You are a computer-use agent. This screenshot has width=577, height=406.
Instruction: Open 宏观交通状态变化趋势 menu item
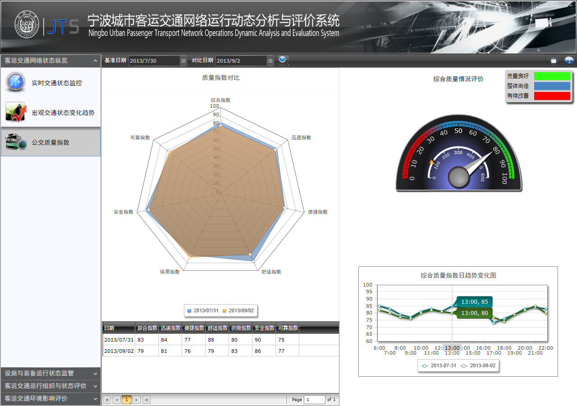click(50, 113)
